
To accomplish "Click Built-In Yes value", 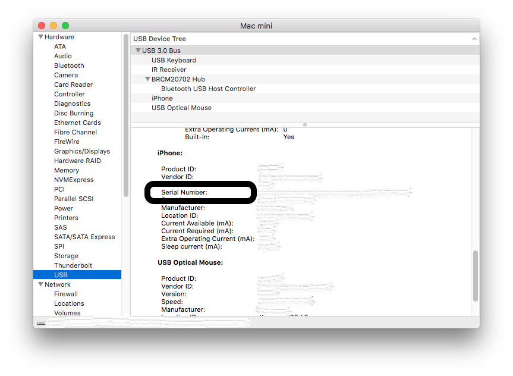I will click(288, 137).
